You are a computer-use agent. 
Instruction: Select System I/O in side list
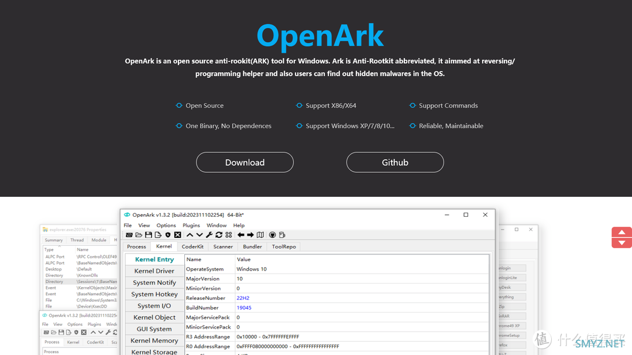[x=154, y=306]
